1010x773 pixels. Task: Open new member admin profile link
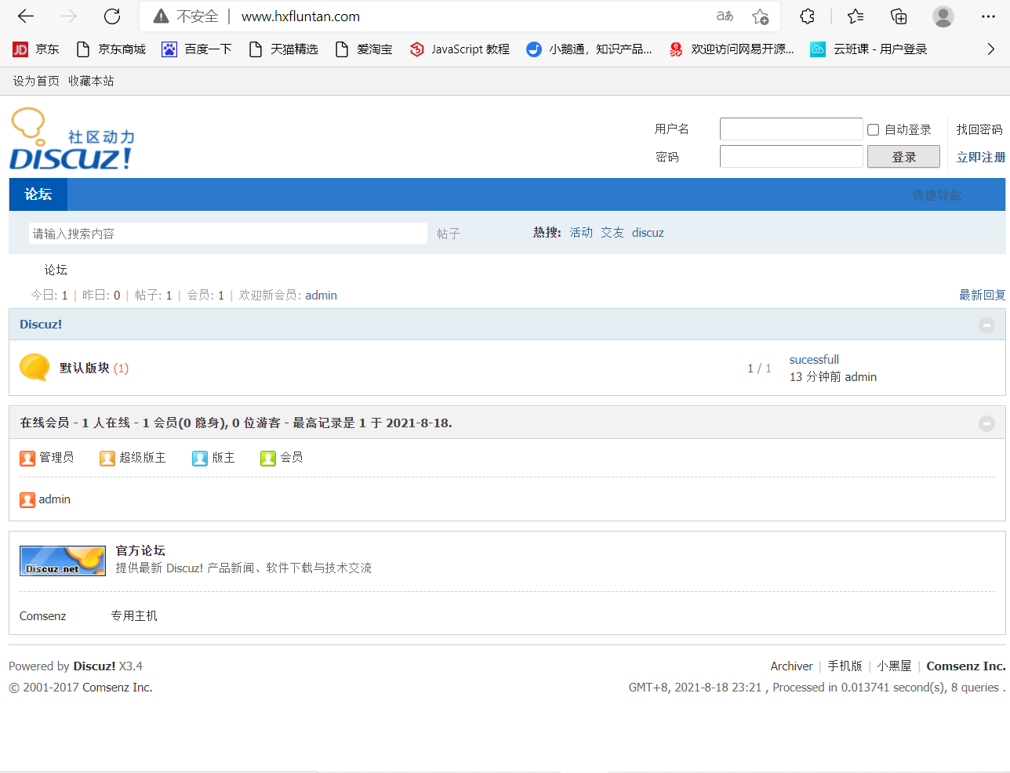coord(322,296)
